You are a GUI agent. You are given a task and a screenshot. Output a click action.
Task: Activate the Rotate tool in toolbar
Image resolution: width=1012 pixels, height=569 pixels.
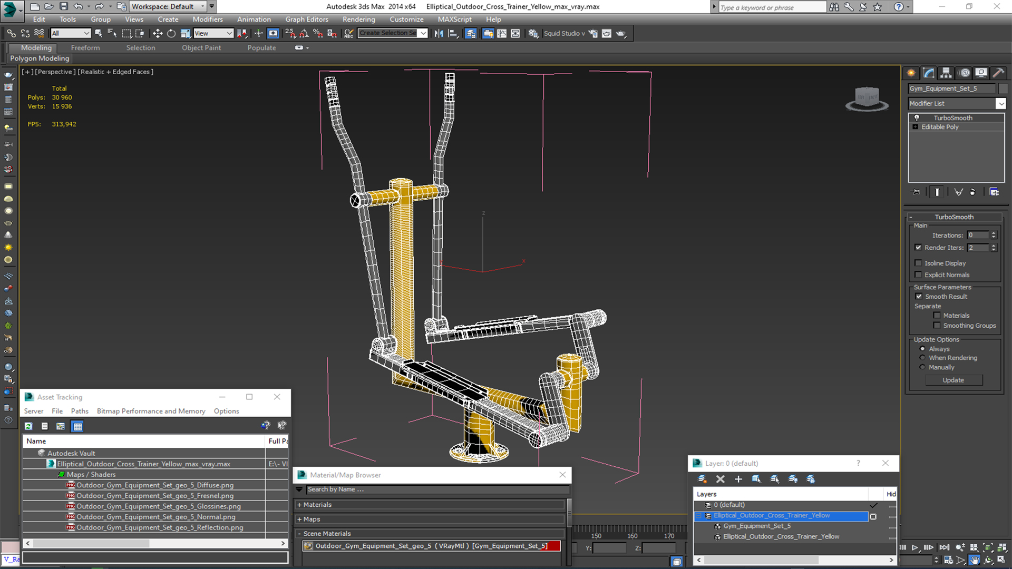(x=171, y=33)
